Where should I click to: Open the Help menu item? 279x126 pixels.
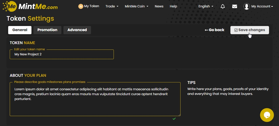click(173, 6)
